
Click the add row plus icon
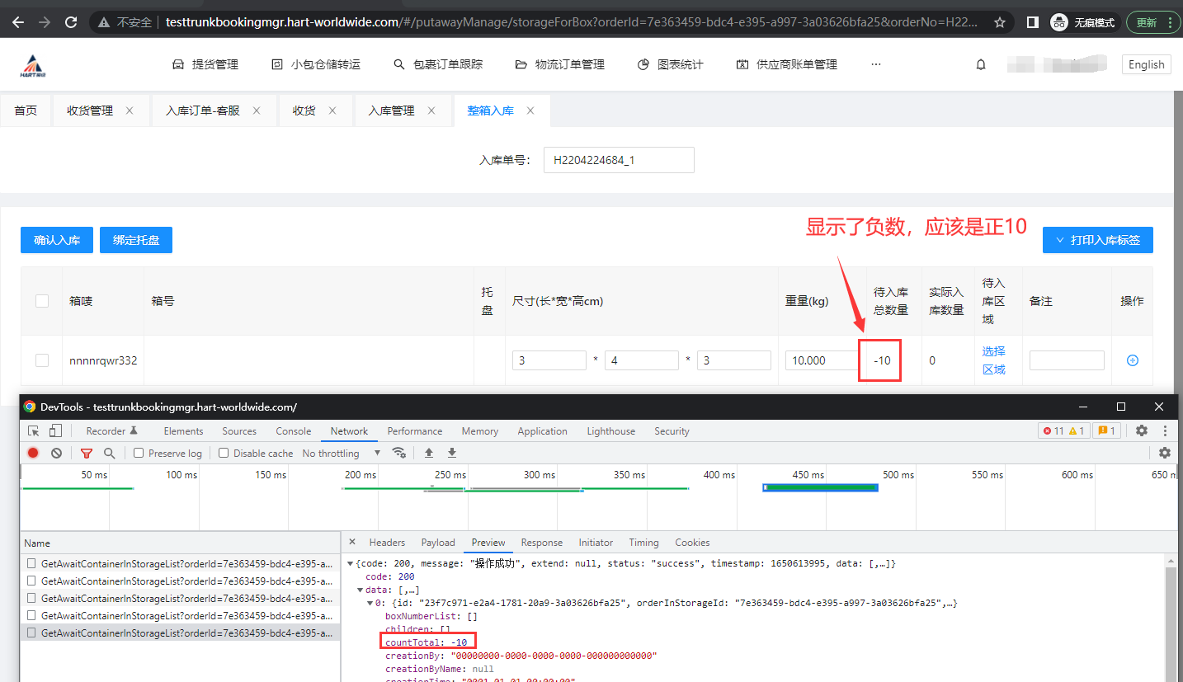[1132, 360]
